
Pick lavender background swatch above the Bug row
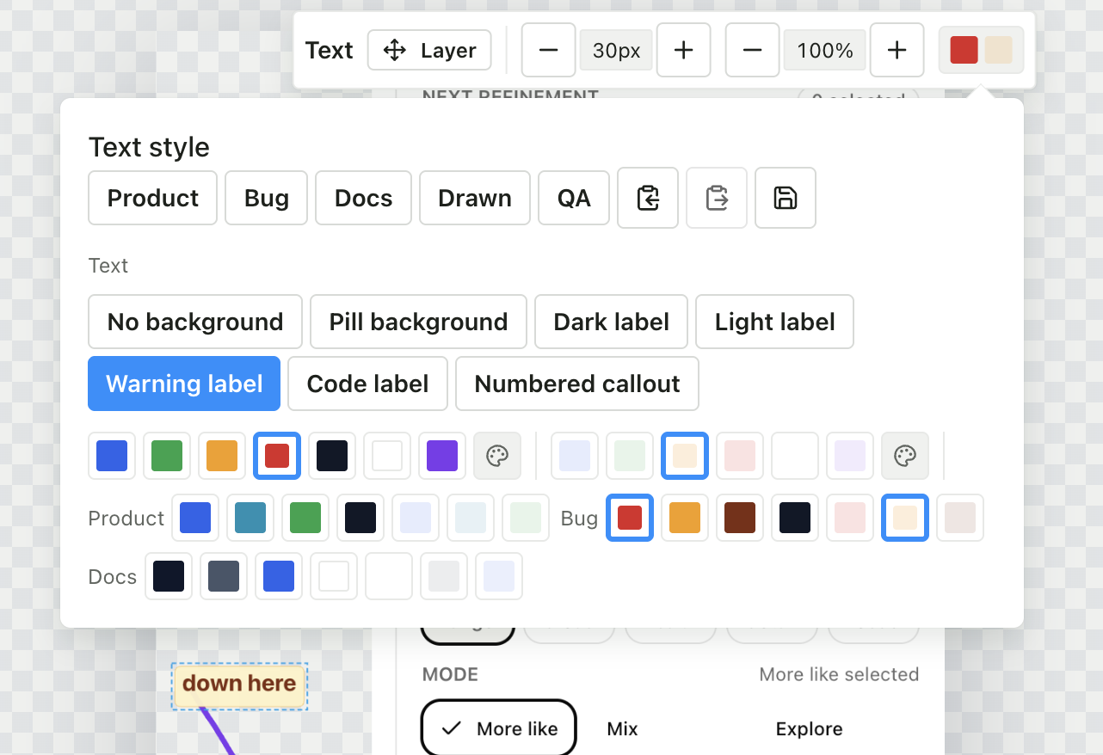(850, 456)
